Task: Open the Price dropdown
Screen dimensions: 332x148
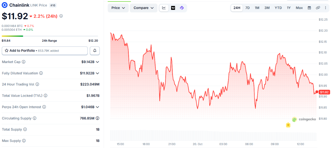Action: (118, 8)
